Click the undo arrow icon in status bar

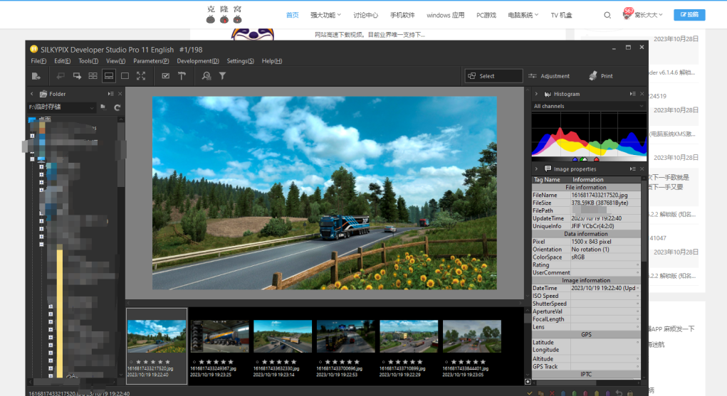pyautogui.click(x=619, y=393)
